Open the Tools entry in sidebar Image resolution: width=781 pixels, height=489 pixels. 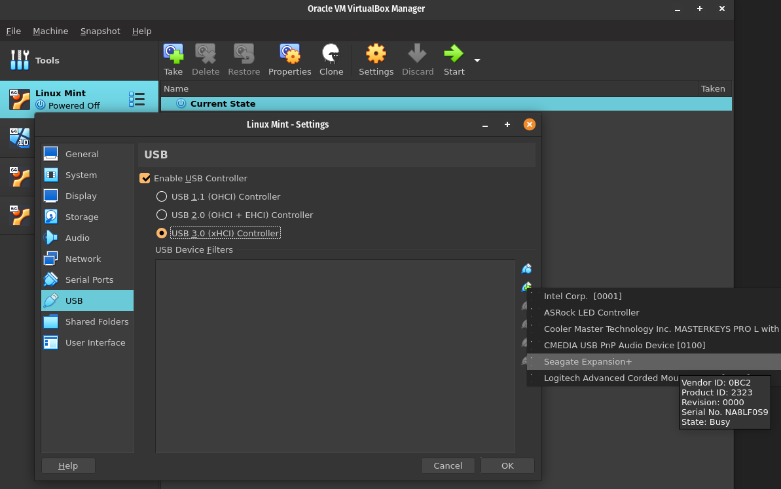point(79,60)
